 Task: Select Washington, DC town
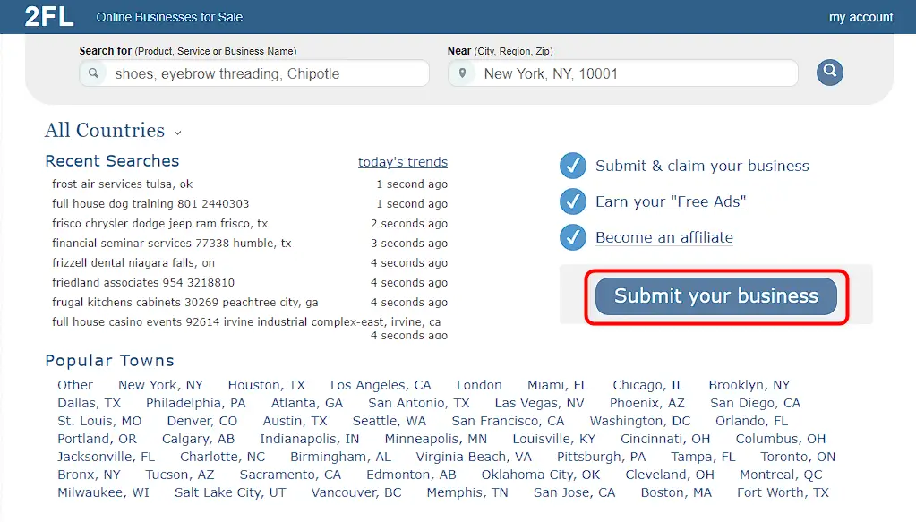(x=639, y=421)
